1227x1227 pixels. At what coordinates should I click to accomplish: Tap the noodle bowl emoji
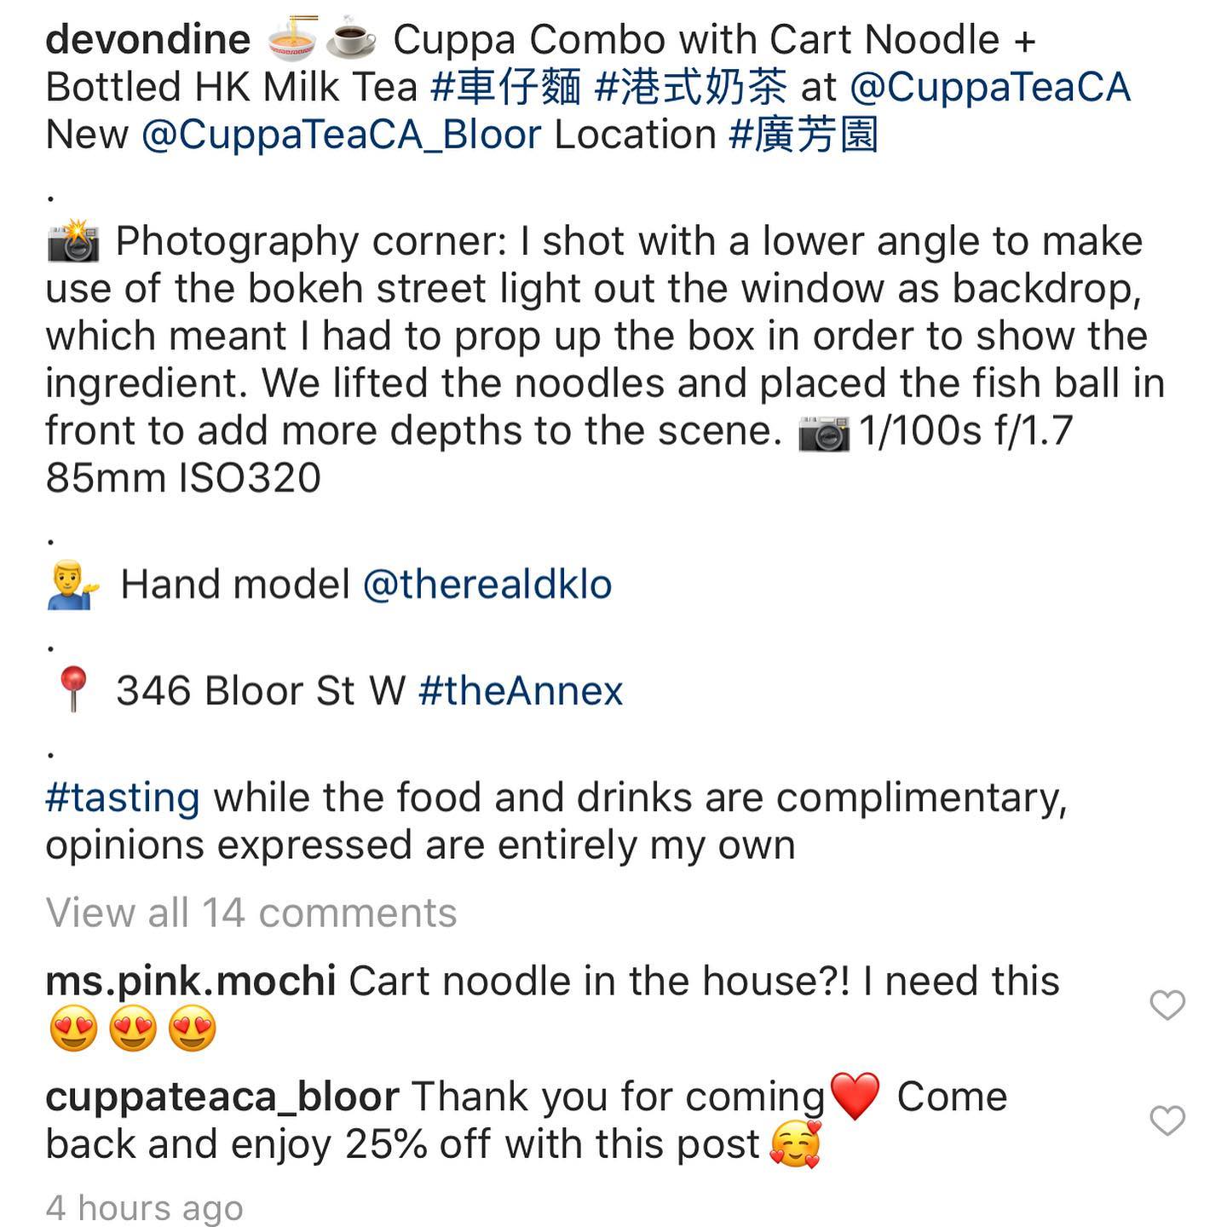point(292,39)
